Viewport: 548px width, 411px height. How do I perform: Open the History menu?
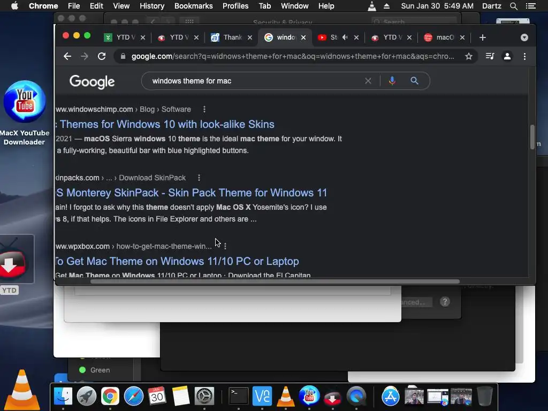[152, 6]
